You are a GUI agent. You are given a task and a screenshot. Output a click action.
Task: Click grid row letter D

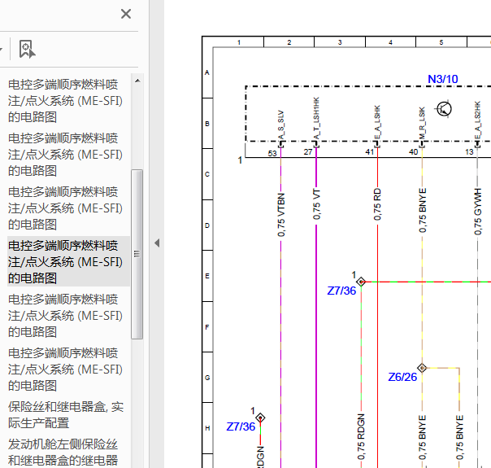[207, 225]
